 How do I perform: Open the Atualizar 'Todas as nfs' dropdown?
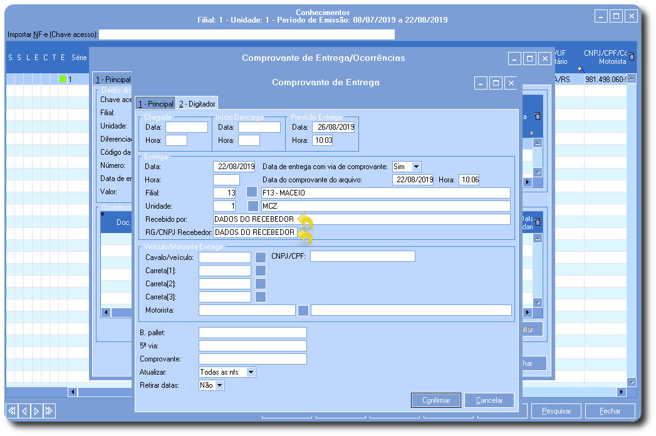tap(251, 372)
